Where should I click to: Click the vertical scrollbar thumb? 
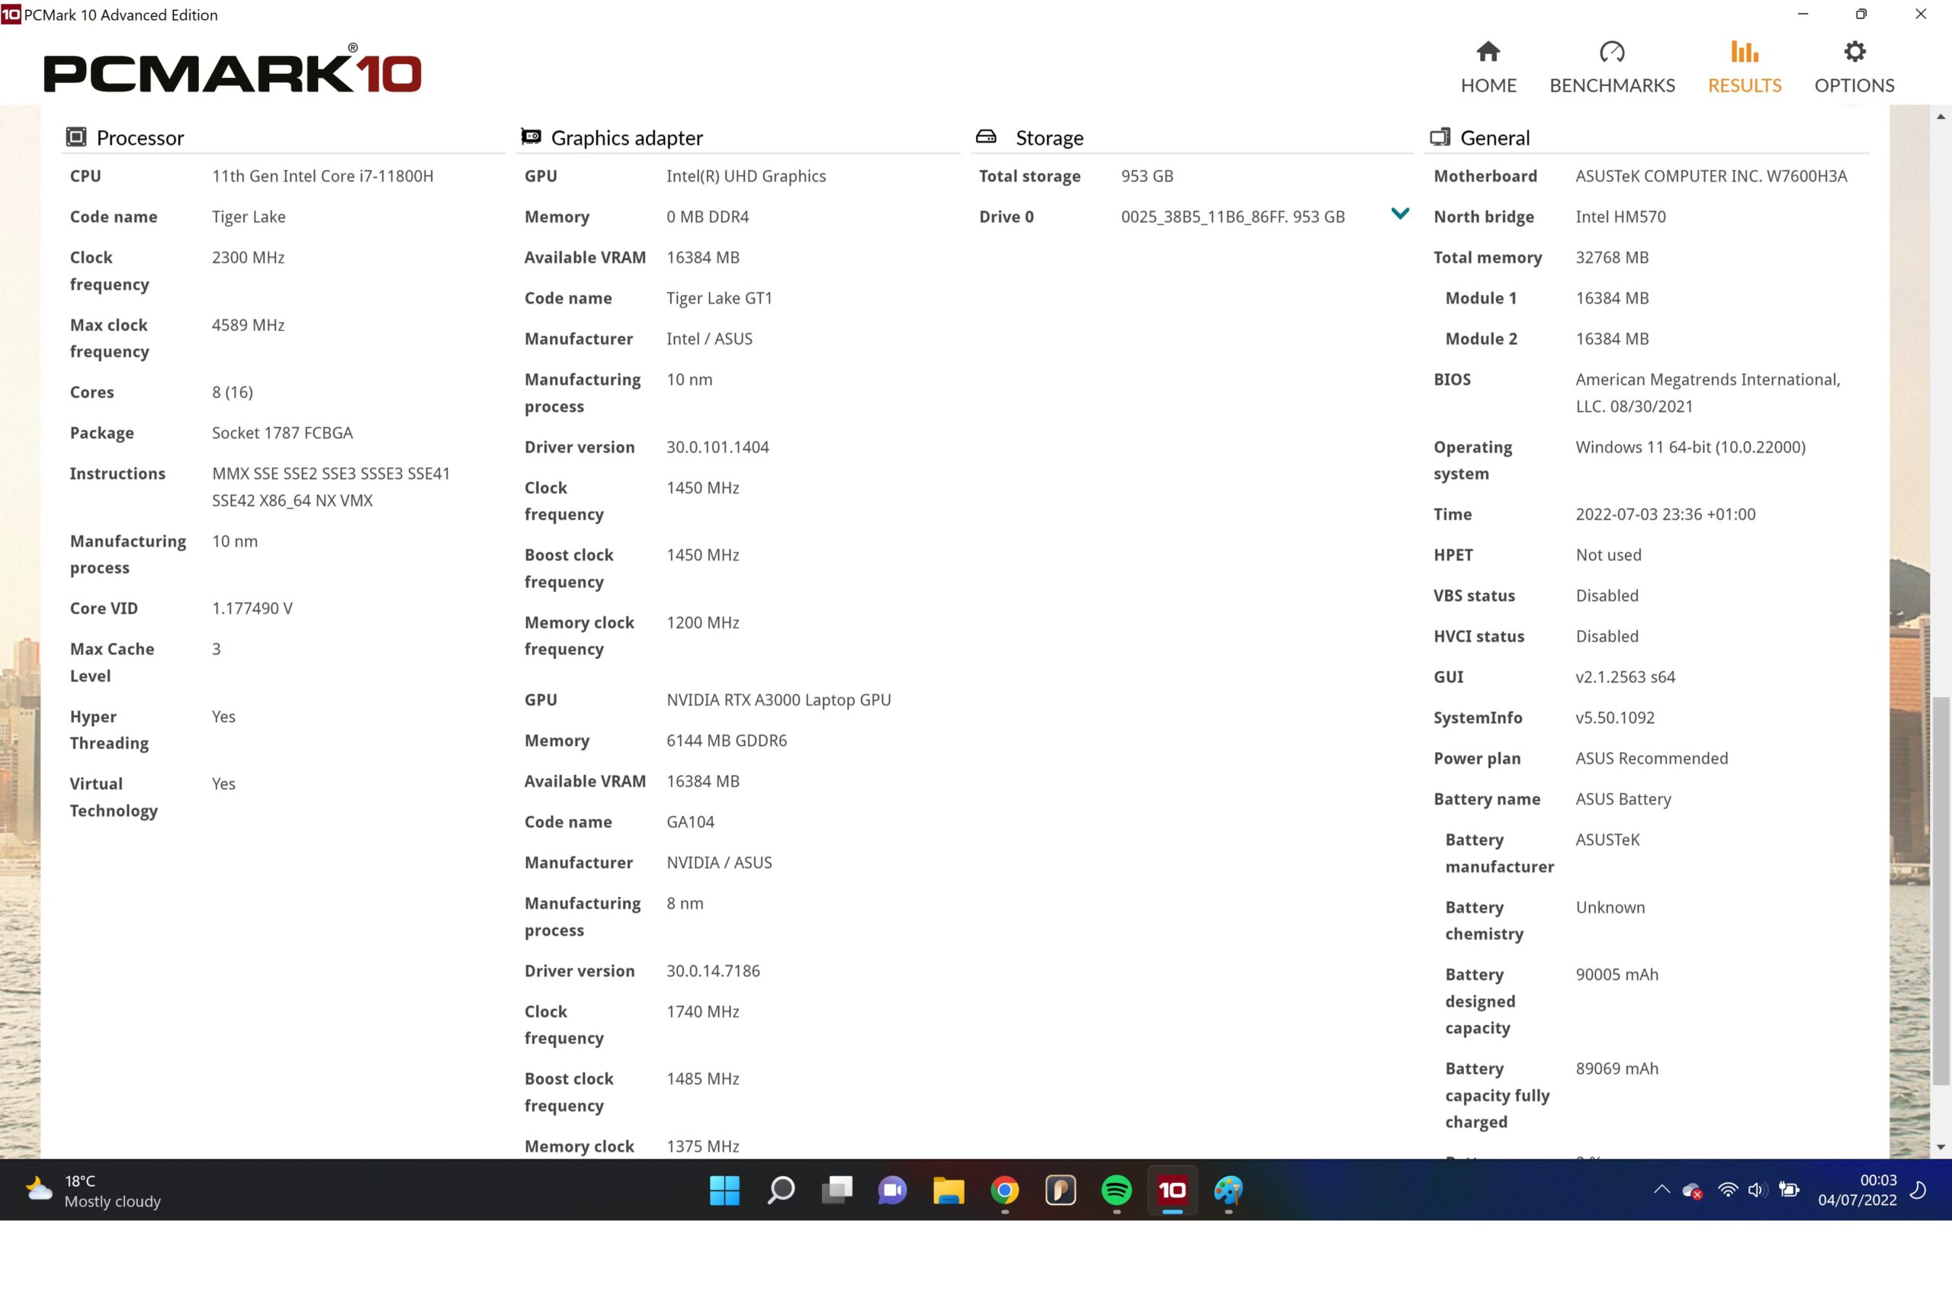[x=1941, y=891]
